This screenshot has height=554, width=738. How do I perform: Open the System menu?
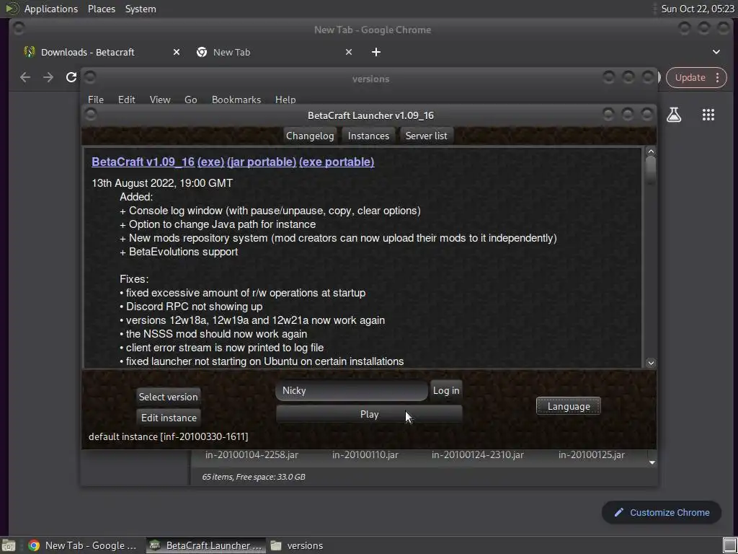pyautogui.click(x=141, y=9)
